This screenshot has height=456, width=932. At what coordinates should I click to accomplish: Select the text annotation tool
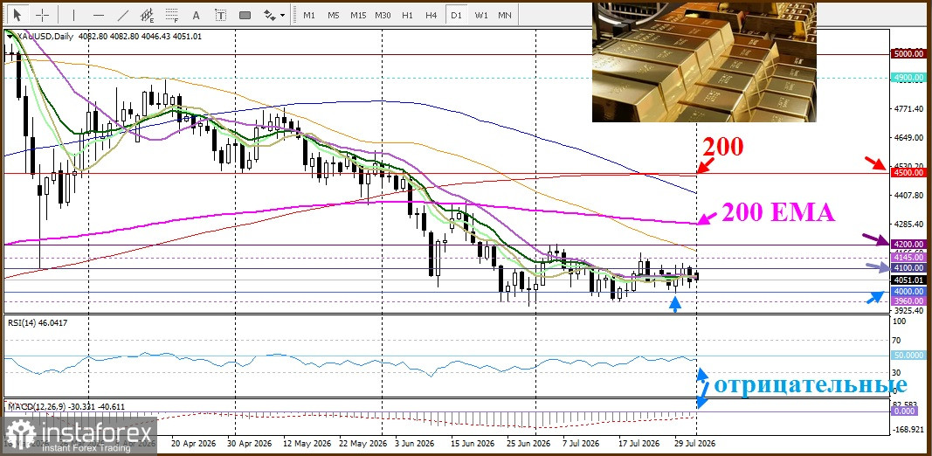tap(197, 14)
